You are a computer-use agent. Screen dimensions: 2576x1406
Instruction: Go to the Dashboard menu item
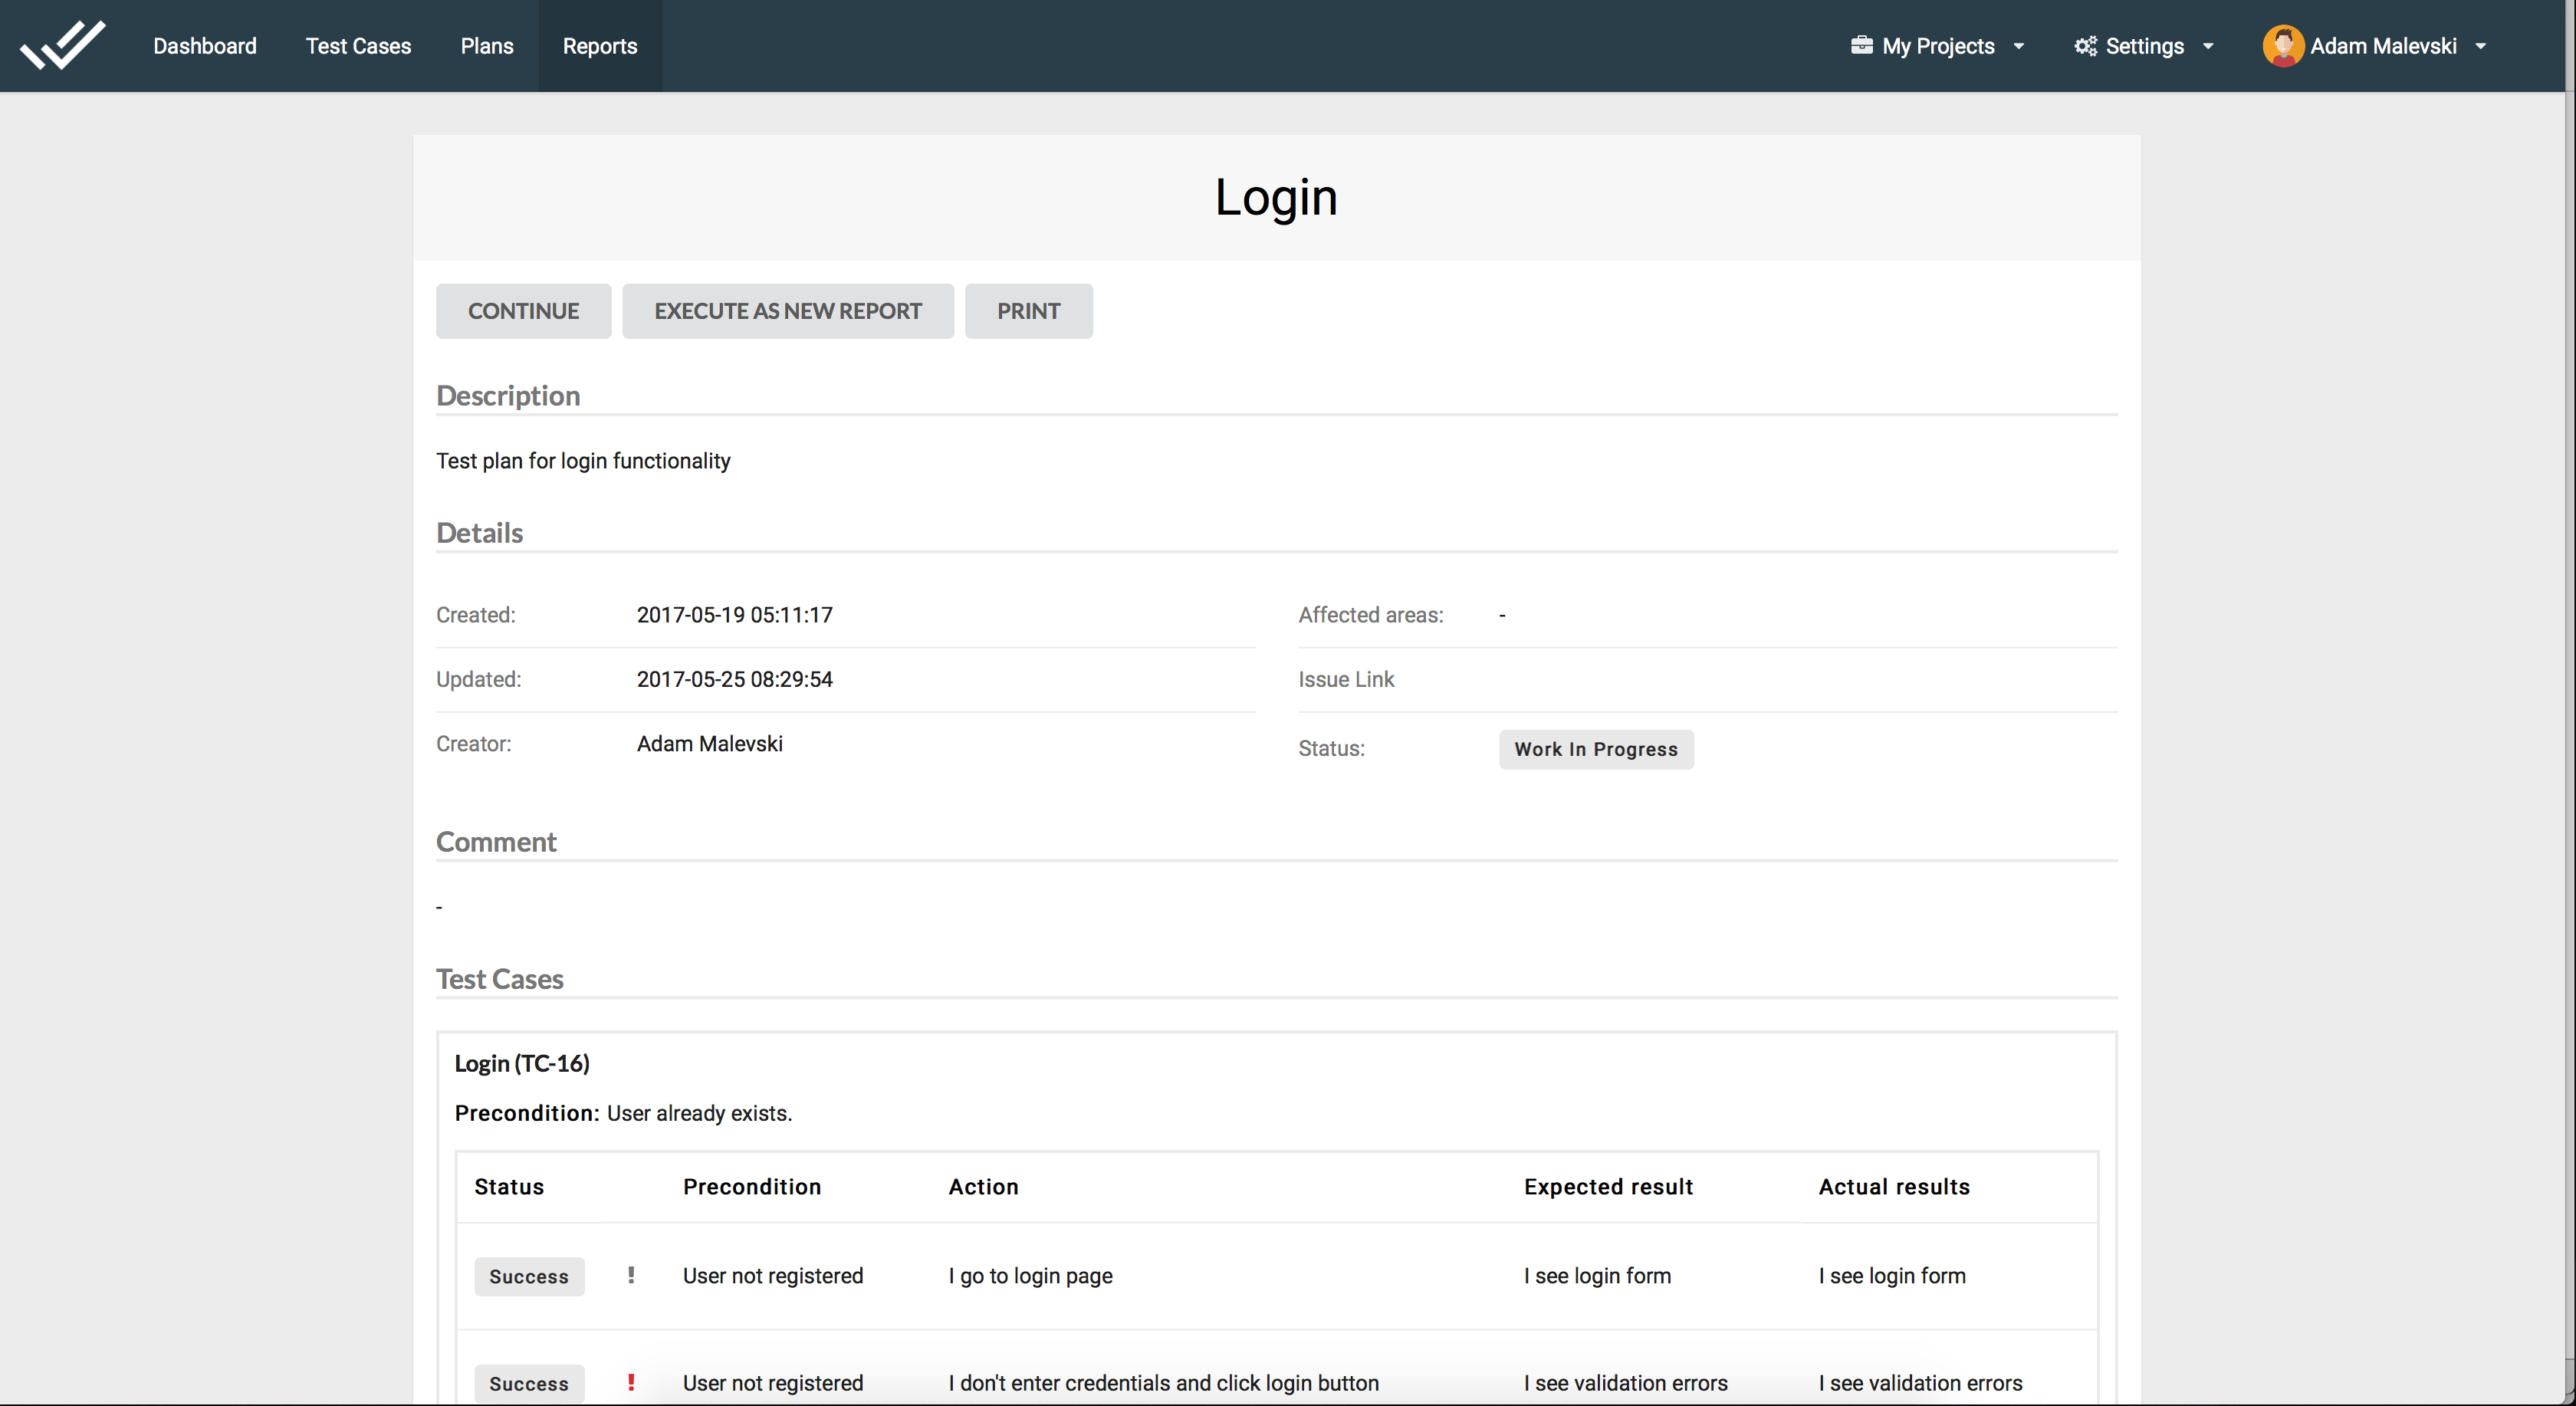point(204,46)
